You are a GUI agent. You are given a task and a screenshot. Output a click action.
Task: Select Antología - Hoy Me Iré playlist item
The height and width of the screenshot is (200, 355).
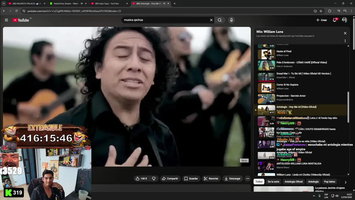301,110
